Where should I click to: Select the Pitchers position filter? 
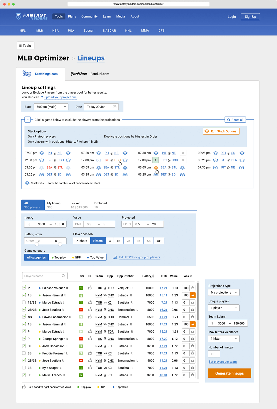(81, 241)
